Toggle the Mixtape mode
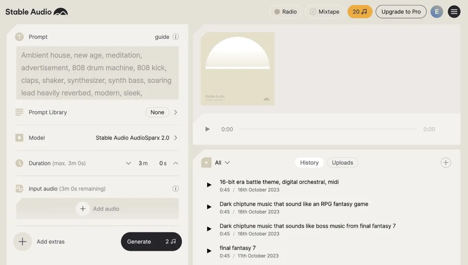Image resolution: width=468 pixels, height=265 pixels. (324, 12)
